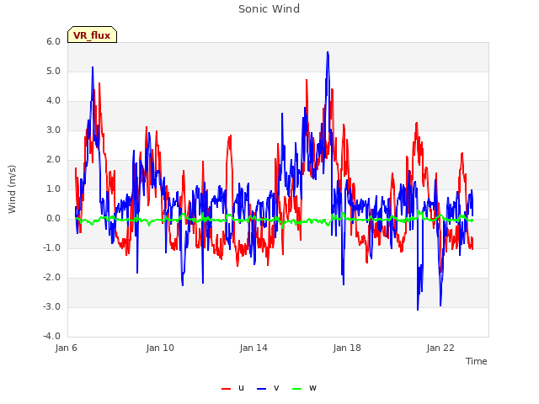Click the -1.0 y-axis tick label

pyautogui.click(x=51, y=248)
